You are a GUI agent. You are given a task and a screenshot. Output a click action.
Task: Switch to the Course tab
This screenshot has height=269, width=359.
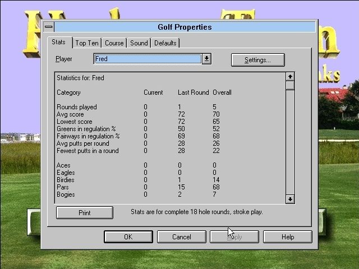pos(114,43)
